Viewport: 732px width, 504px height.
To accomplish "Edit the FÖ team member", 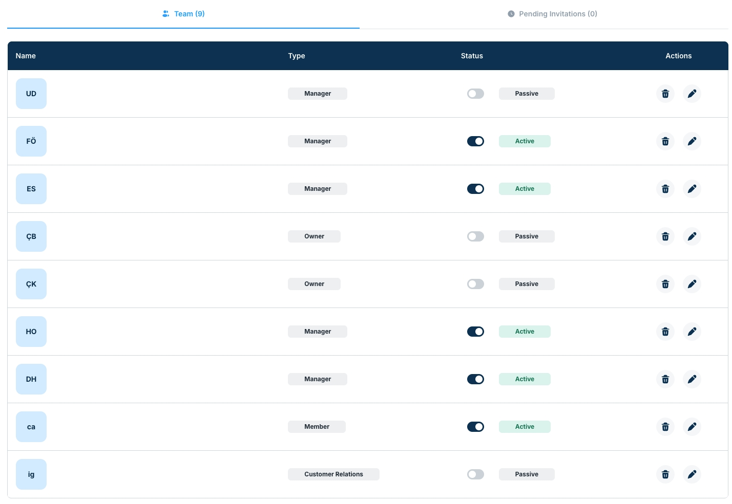I will pos(692,141).
